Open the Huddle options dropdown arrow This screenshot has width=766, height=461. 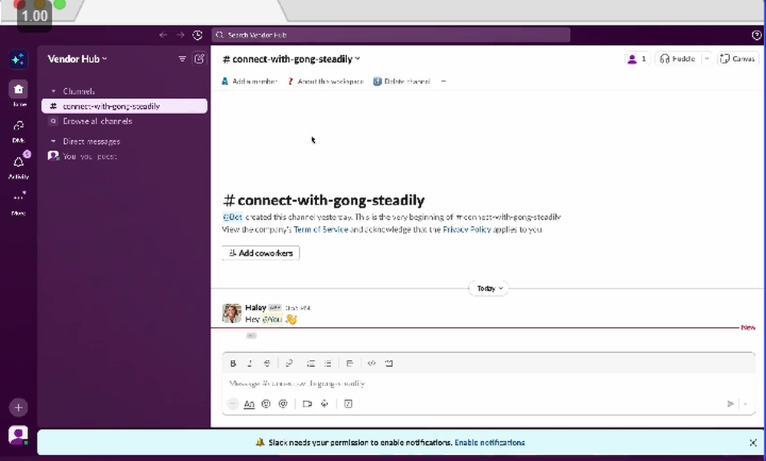click(706, 59)
